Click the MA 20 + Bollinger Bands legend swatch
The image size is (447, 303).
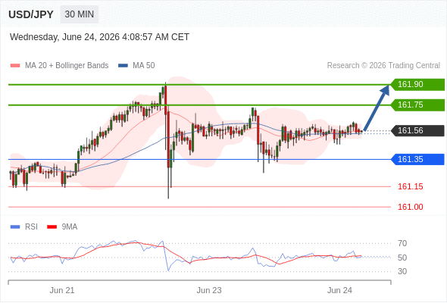(15, 66)
